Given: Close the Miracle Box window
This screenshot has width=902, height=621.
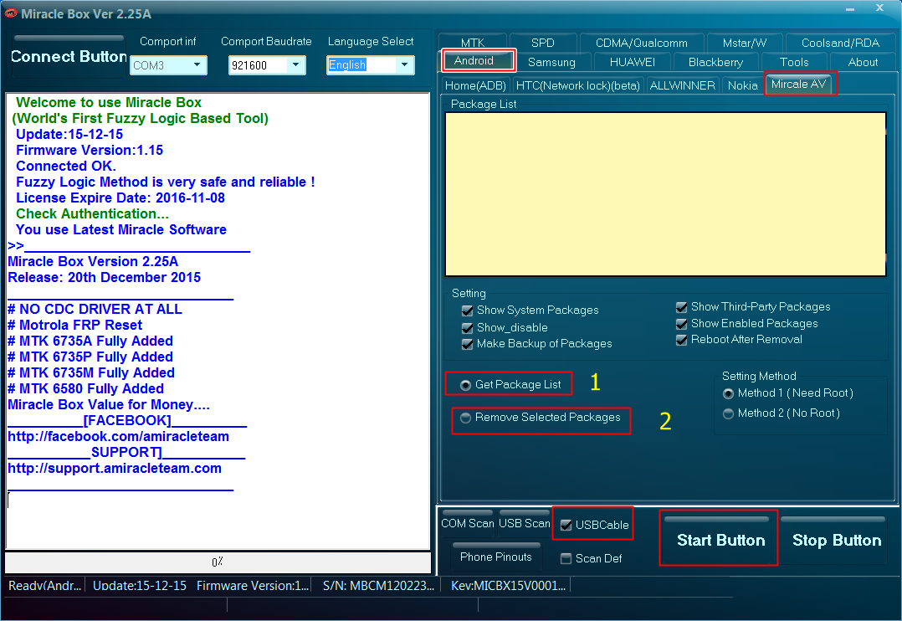Looking at the screenshot, I should (879, 8).
